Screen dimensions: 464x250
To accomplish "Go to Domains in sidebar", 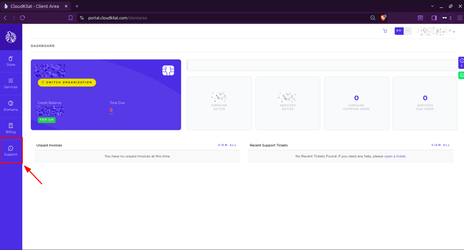I will [11, 106].
